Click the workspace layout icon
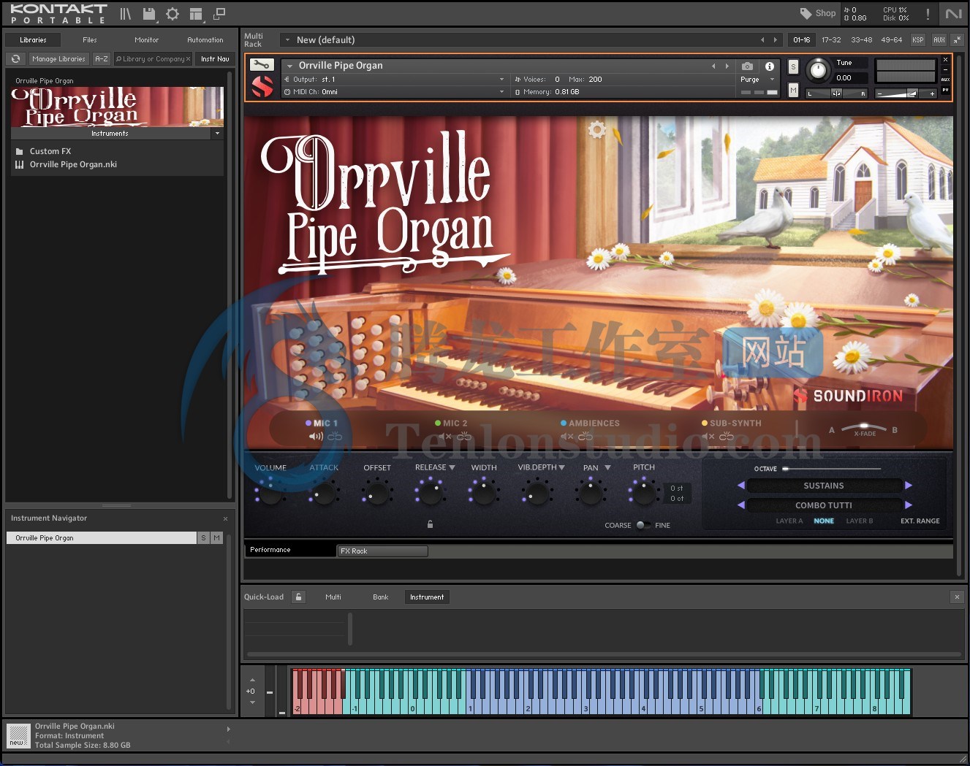 (x=196, y=14)
